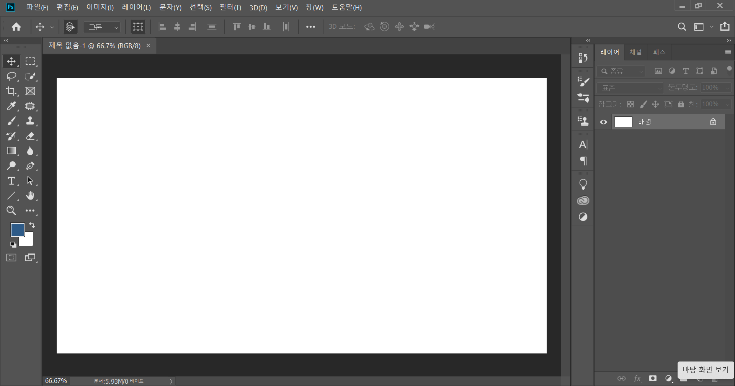The height and width of the screenshot is (386, 735).
Task: Open the 종류 layer filter dropdown
Action: [621, 72]
